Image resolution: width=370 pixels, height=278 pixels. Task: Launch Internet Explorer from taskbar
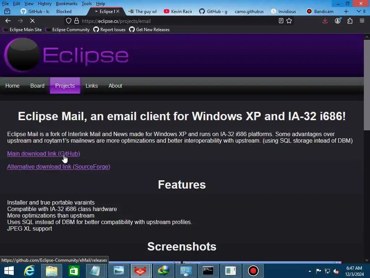click(29, 271)
